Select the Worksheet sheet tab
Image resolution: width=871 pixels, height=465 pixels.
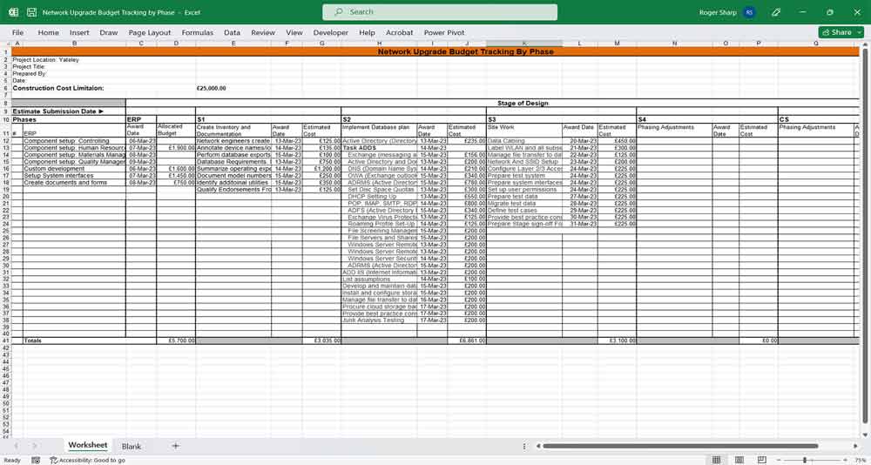[87, 446]
